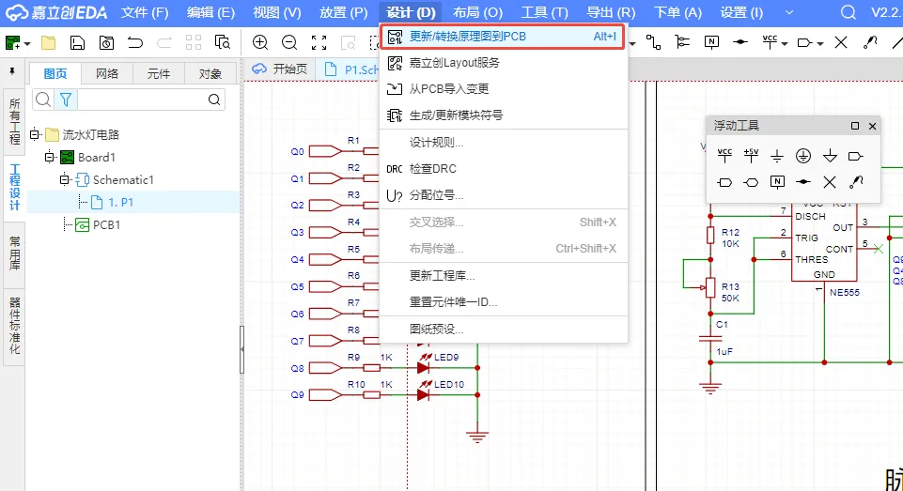Maximize the floating tools panel
This screenshot has width=903, height=491.
(x=855, y=126)
